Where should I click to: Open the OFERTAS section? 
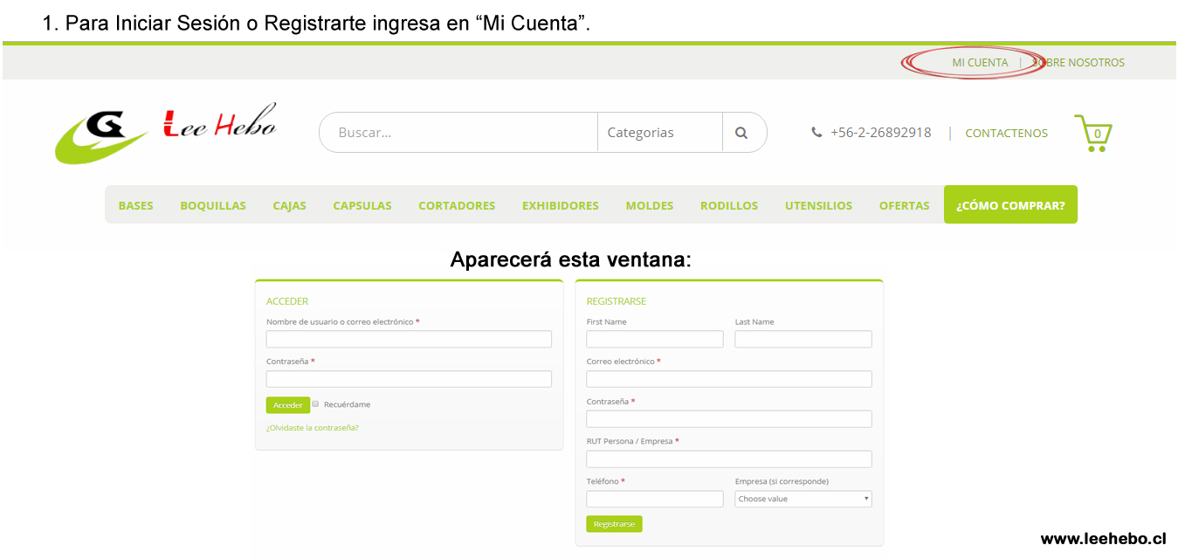point(904,205)
